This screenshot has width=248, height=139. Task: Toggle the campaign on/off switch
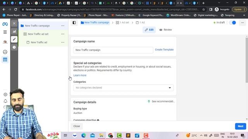coord(232,23)
